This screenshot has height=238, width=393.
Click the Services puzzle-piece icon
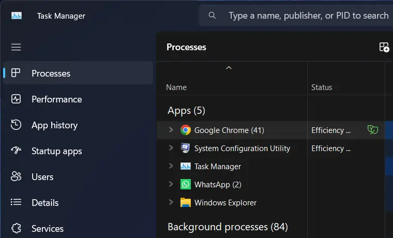[x=16, y=228]
